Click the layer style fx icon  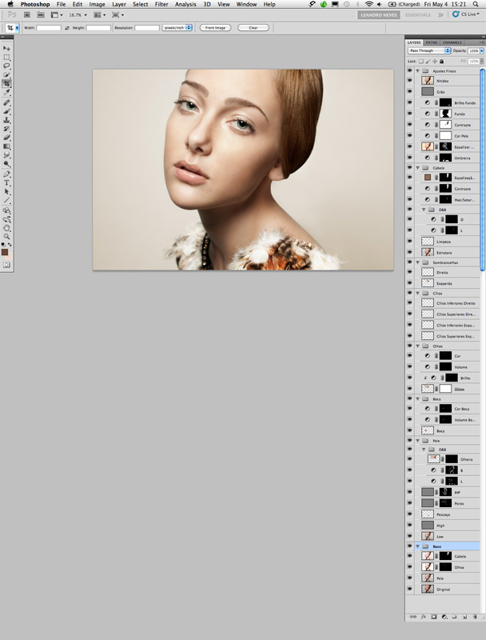pyautogui.click(x=423, y=617)
